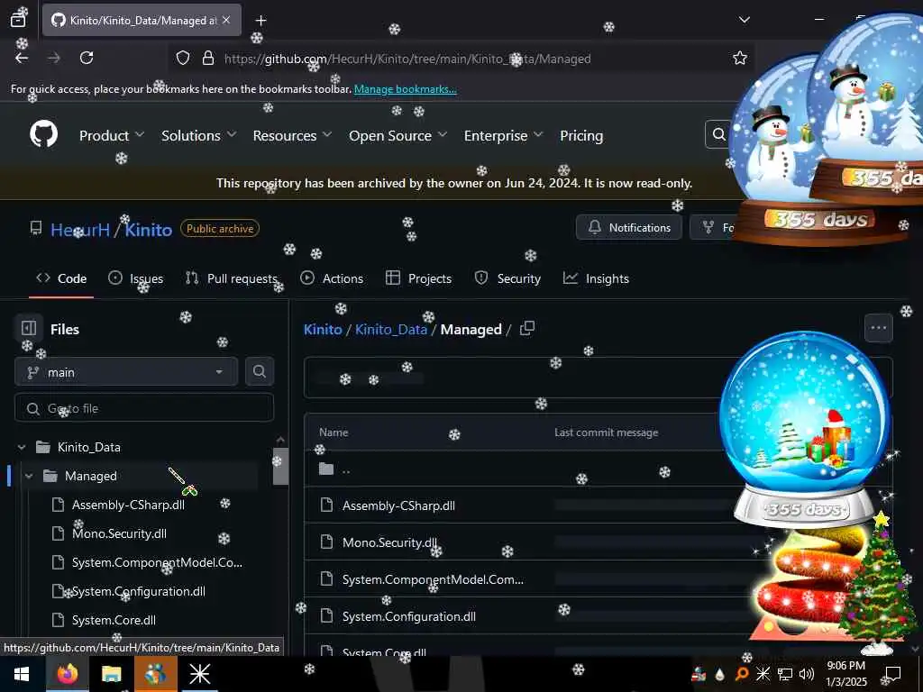Image resolution: width=923 pixels, height=692 pixels.
Task: Open the list all tabs chevron in title bar
Action: (x=744, y=20)
